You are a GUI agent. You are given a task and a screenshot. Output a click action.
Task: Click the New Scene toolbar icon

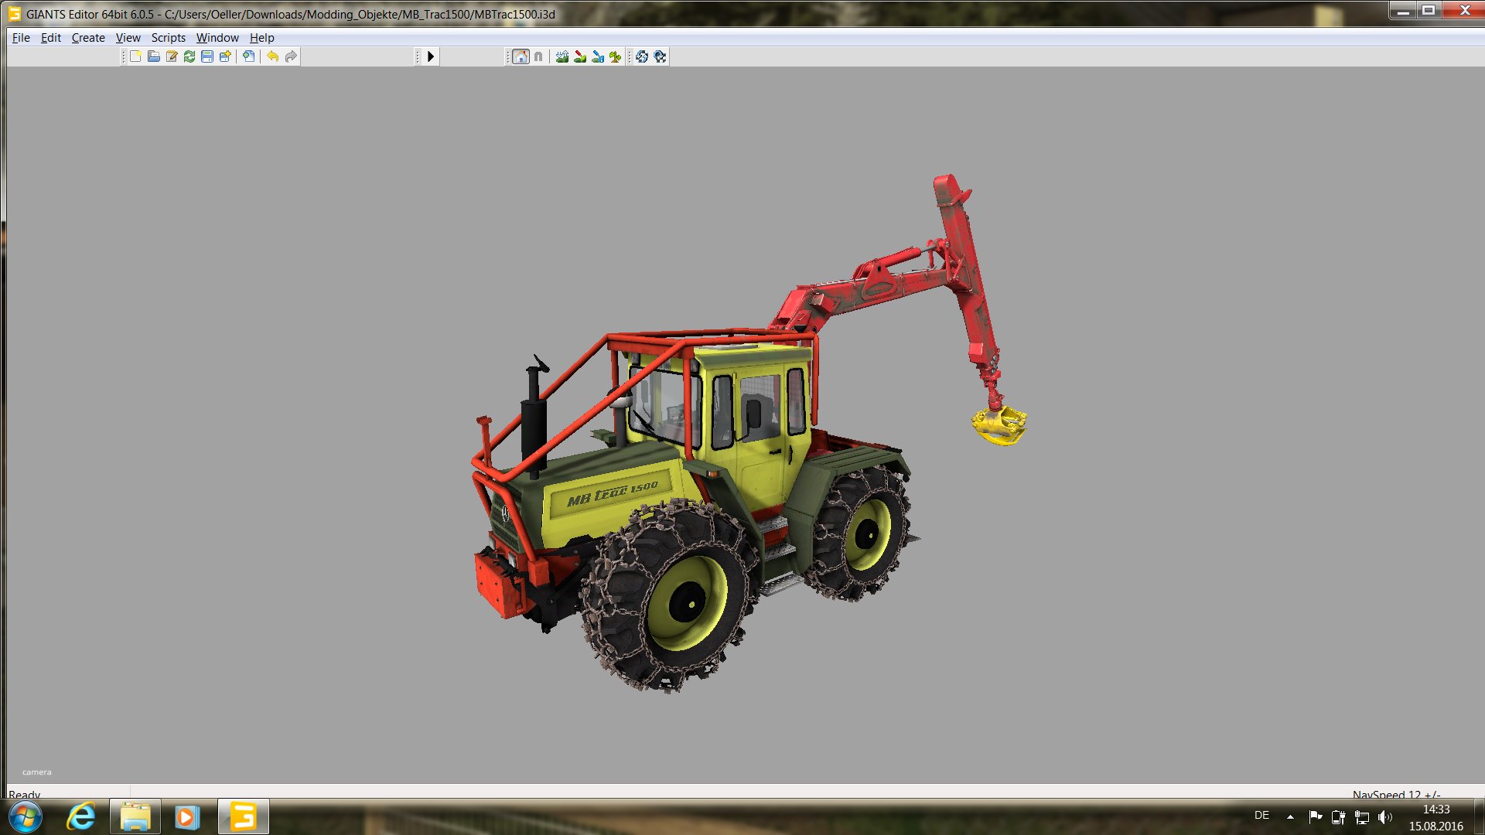pyautogui.click(x=135, y=56)
